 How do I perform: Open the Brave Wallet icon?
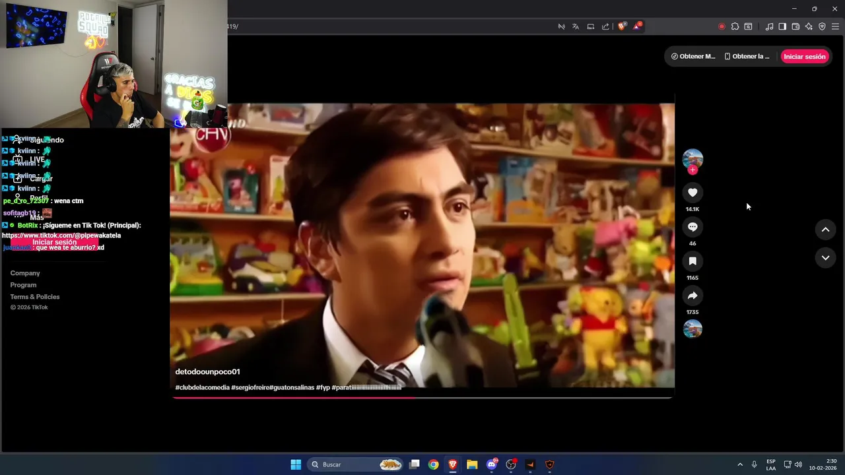795,26
